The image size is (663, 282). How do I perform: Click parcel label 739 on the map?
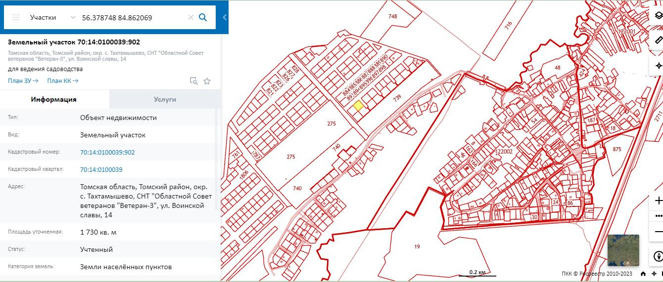pyautogui.click(x=396, y=98)
